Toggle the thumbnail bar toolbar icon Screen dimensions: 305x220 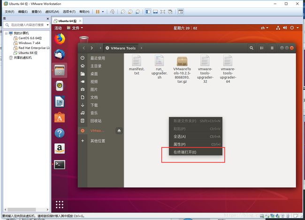click(155, 12)
